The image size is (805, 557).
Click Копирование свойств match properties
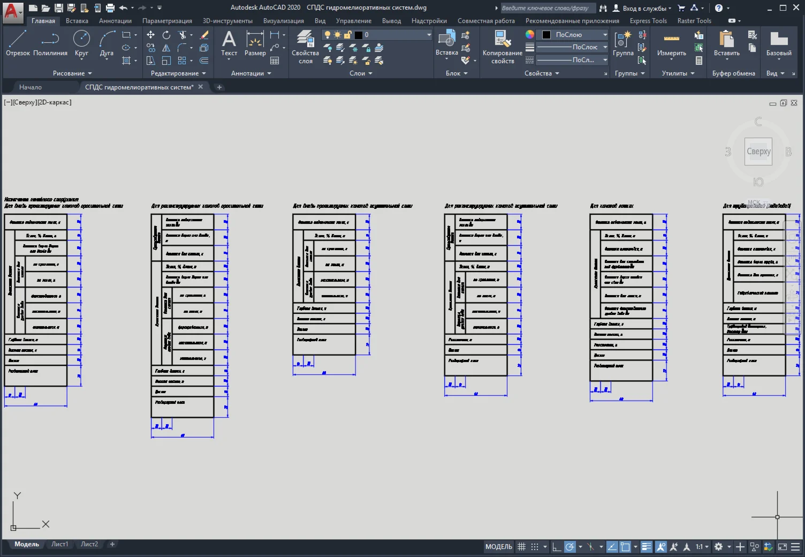pyautogui.click(x=503, y=47)
